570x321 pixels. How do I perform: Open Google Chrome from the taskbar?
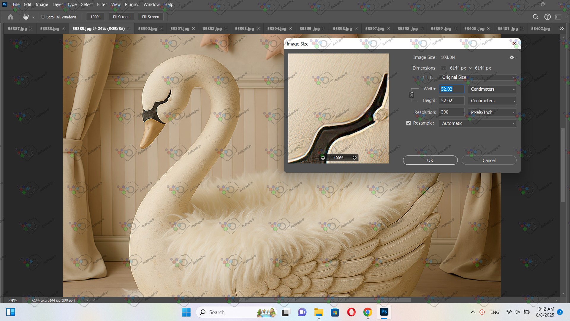point(368,312)
